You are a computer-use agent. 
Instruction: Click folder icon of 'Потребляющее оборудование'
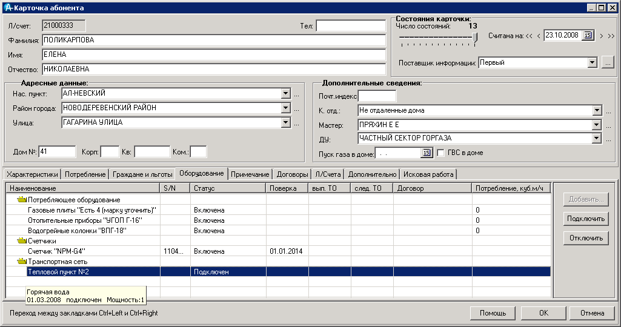click(22, 199)
